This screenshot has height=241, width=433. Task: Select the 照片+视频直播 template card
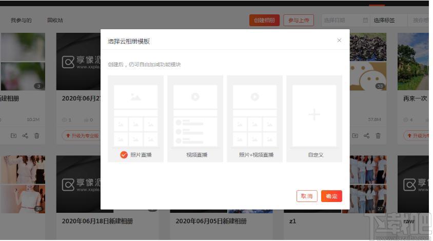pyautogui.click(x=254, y=119)
